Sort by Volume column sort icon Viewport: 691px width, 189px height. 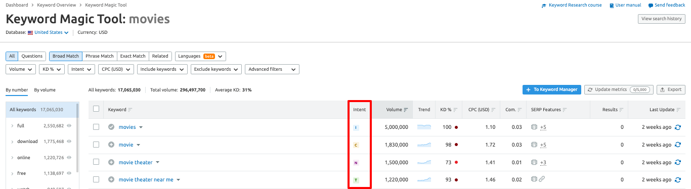(406, 110)
